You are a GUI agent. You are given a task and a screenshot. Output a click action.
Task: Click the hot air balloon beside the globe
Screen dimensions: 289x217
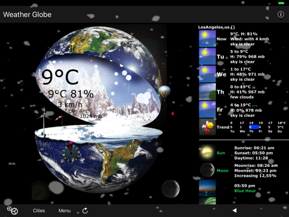point(164,93)
